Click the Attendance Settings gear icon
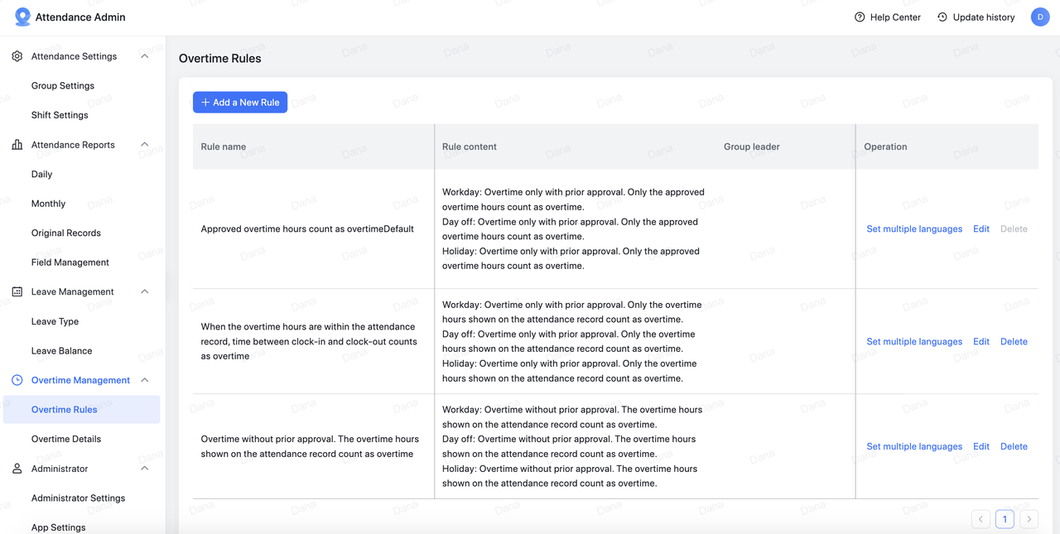Image resolution: width=1060 pixels, height=534 pixels. (17, 56)
